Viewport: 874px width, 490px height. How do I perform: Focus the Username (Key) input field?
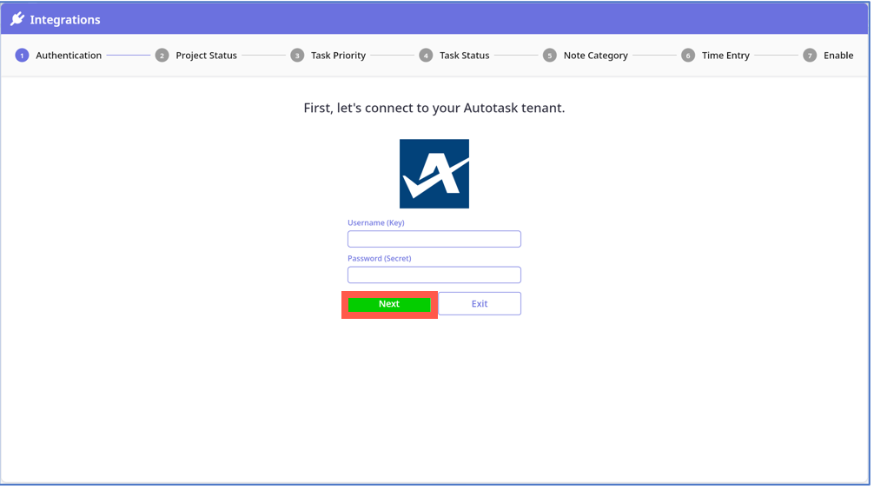click(x=434, y=239)
